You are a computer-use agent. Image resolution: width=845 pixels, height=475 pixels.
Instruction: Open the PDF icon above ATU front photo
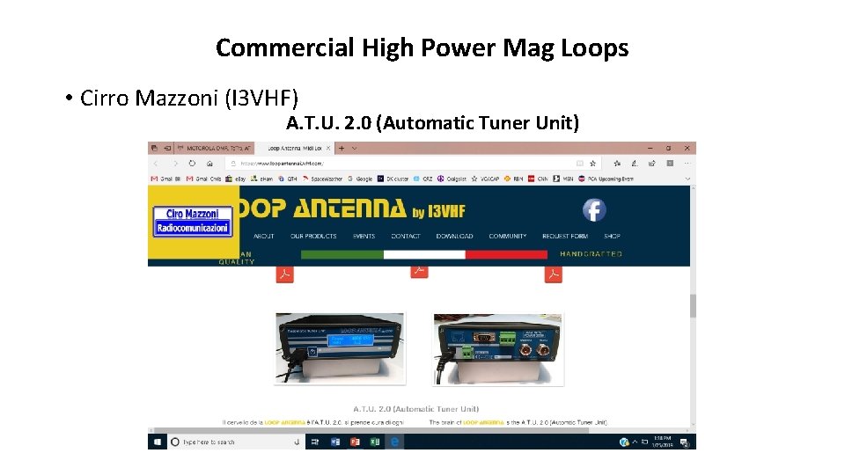tap(284, 274)
